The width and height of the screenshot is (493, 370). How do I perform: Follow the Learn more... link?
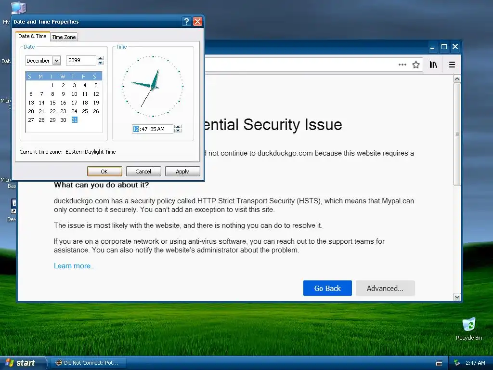pyautogui.click(x=74, y=266)
